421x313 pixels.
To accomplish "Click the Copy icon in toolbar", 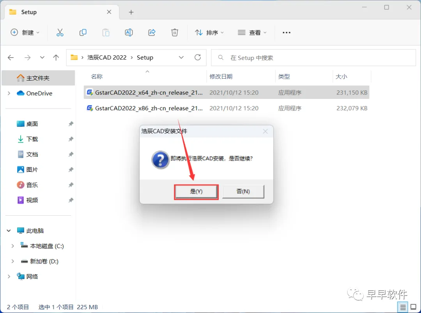I will pyautogui.click(x=83, y=32).
